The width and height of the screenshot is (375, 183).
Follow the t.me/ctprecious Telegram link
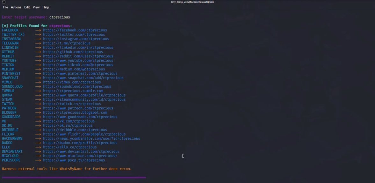67,43
